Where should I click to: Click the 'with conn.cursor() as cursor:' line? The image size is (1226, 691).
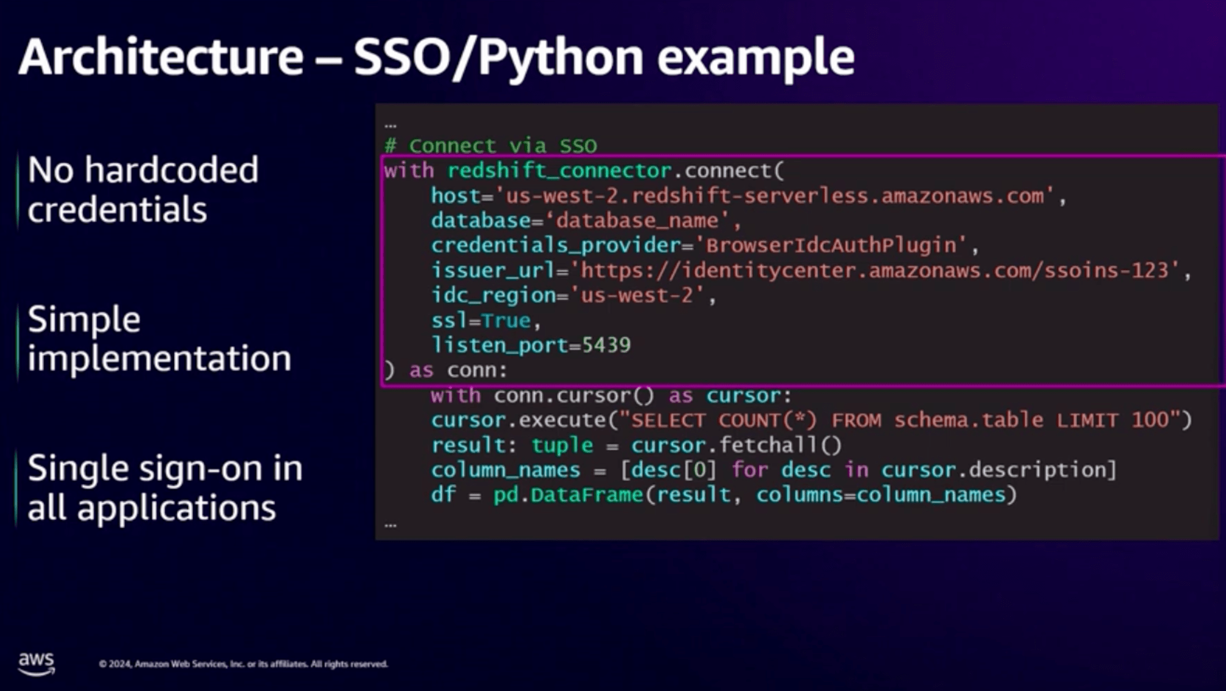(611, 396)
